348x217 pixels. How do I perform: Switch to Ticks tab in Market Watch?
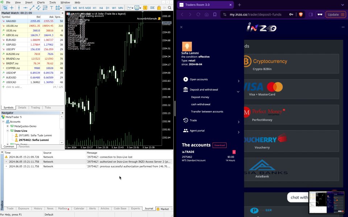click(48, 108)
